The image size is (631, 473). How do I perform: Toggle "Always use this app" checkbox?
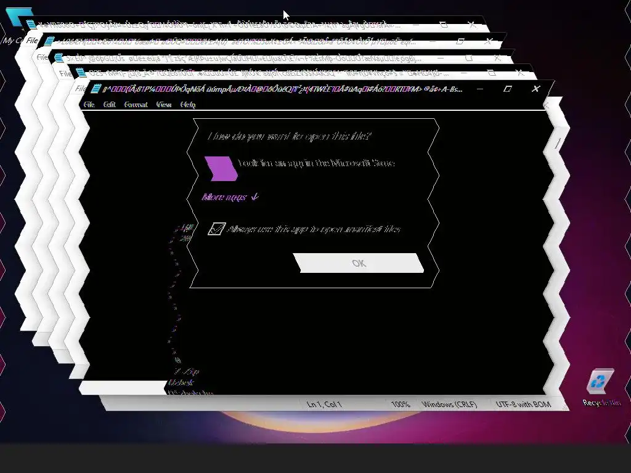click(216, 228)
